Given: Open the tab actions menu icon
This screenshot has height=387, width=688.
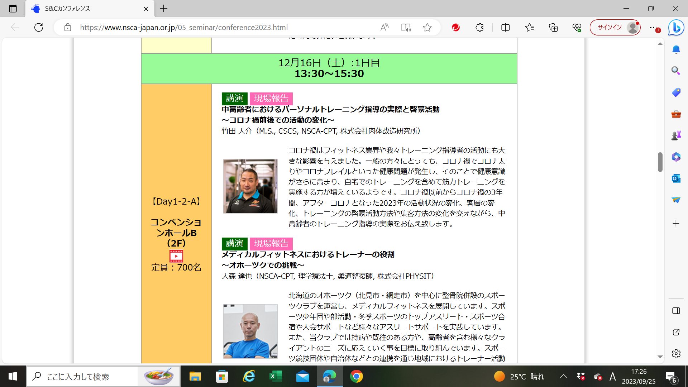Looking at the screenshot, I should (13, 9).
